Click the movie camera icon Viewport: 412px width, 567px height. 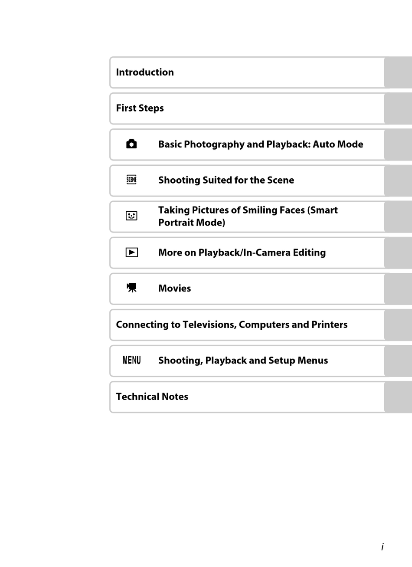pyautogui.click(x=131, y=288)
